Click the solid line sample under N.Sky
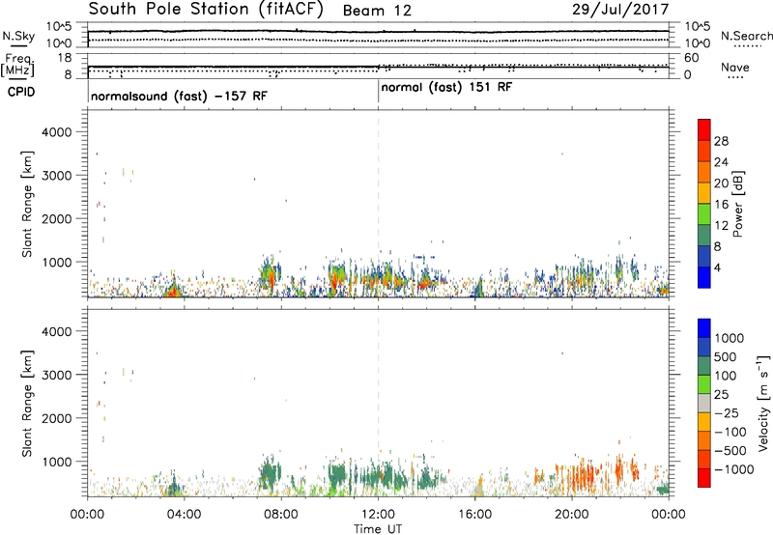The image size is (773, 535). pyautogui.click(x=18, y=45)
